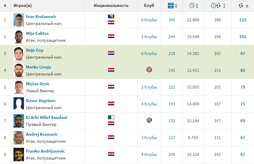Expand Andrej Kramaric's 3 Клубы list
This screenshot has width=254, height=164.
pos(149,138)
